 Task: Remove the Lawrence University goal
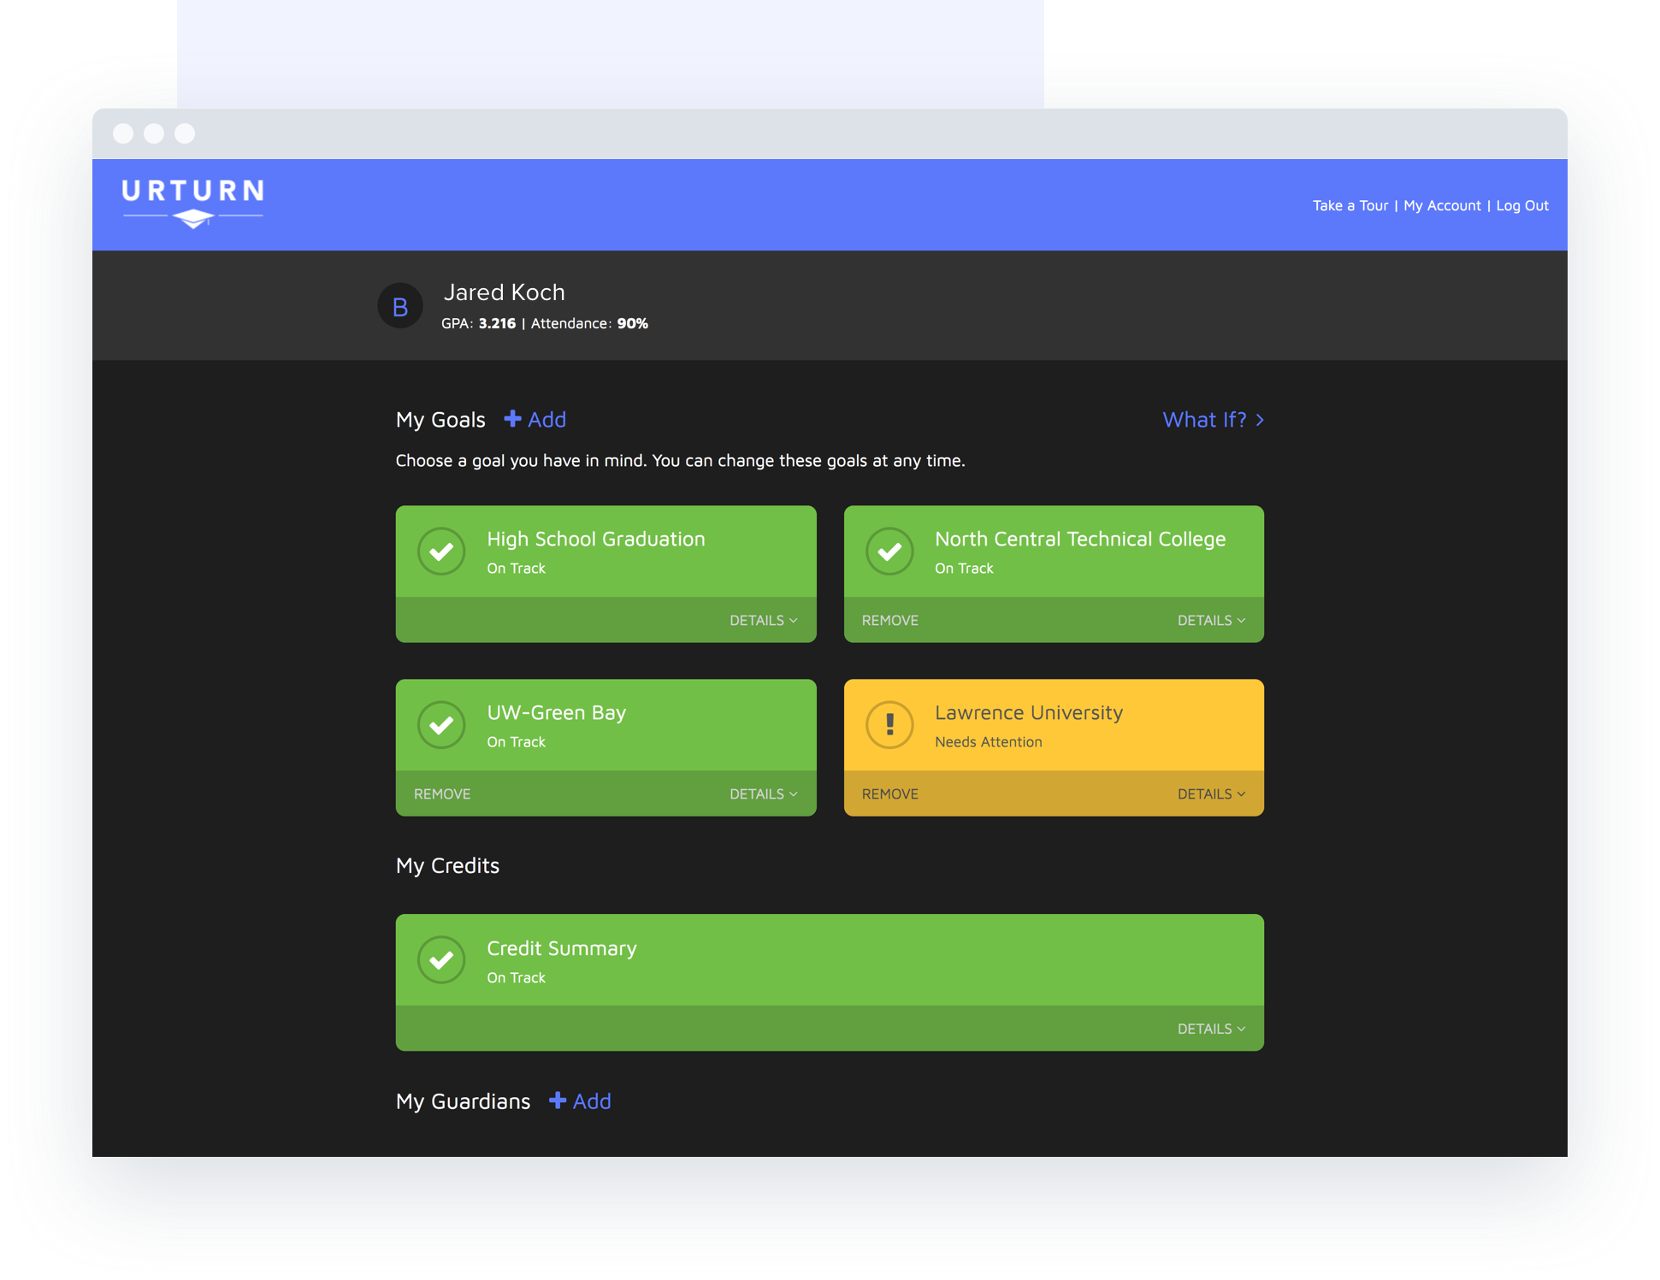coord(889,794)
